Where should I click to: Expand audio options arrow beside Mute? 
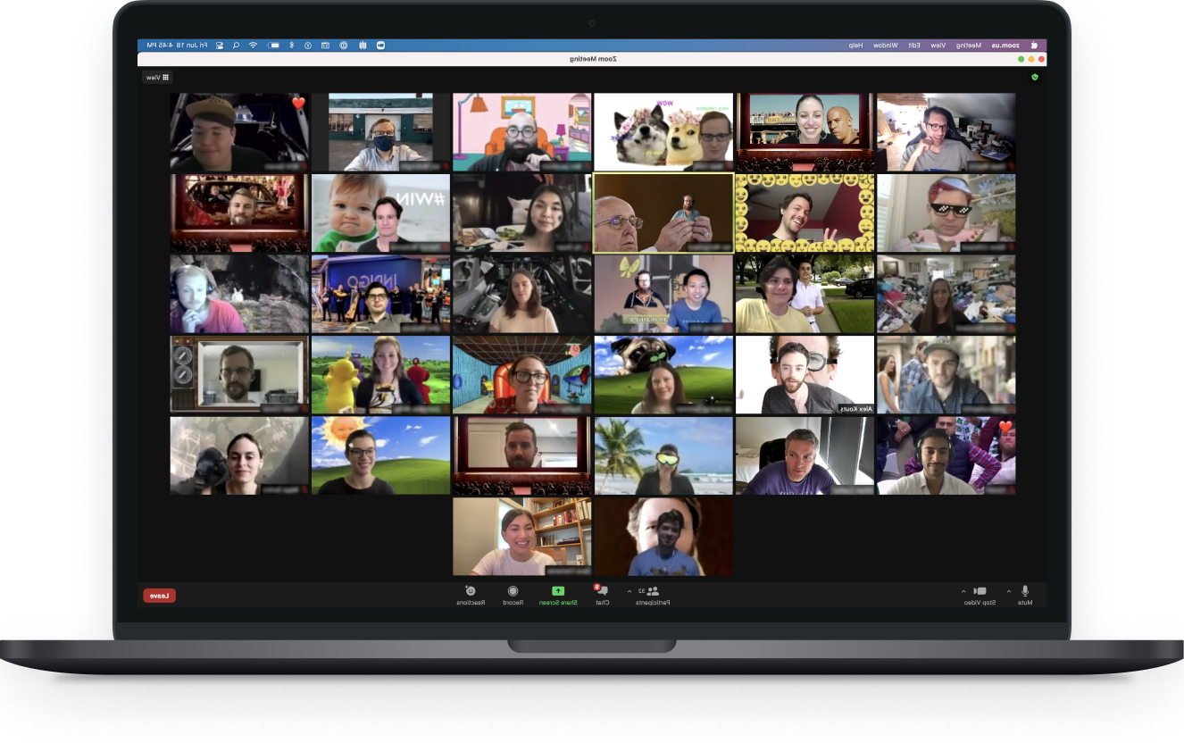1009,591
